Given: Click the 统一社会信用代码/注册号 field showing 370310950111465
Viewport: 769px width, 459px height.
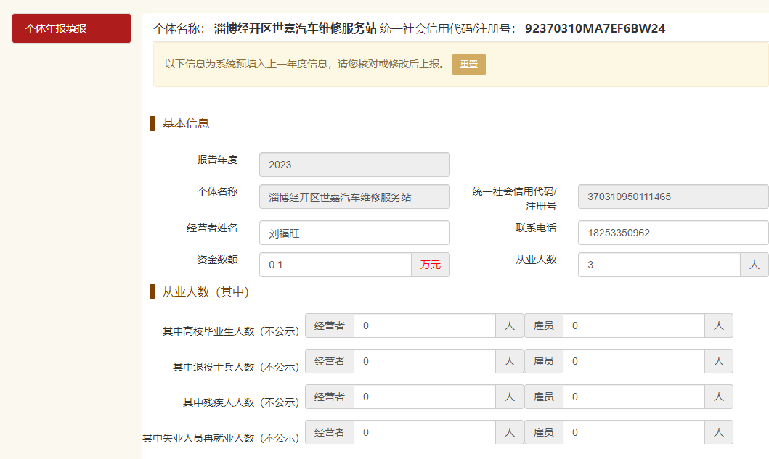Looking at the screenshot, I should tap(673, 197).
